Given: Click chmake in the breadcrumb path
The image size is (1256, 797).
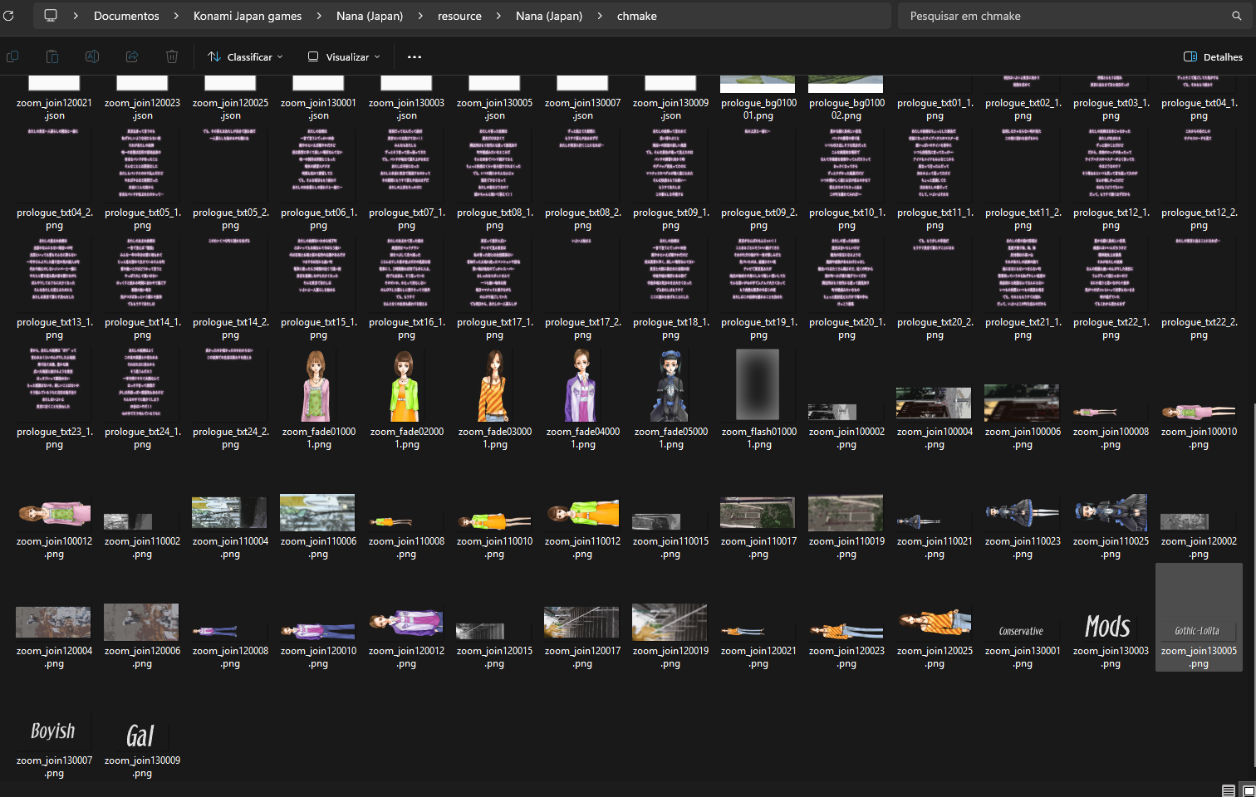Looking at the screenshot, I should click(637, 16).
